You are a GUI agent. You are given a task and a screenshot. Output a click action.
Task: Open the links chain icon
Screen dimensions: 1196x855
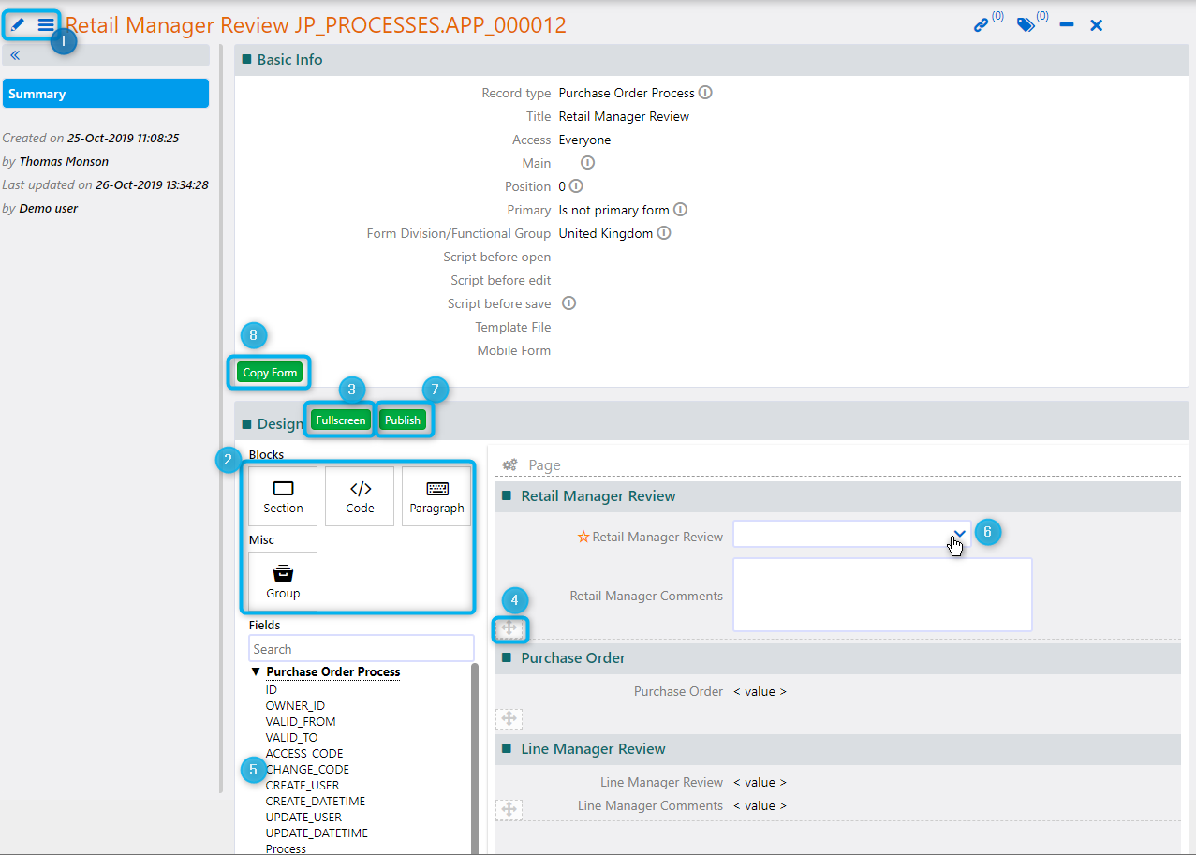point(982,25)
